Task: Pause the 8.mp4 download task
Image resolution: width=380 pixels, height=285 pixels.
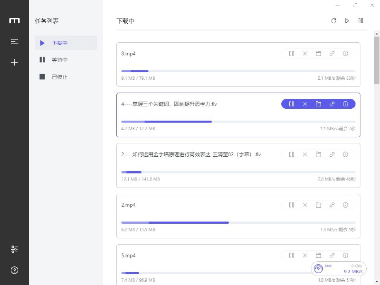Action: pyautogui.click(x=292, y=54)
